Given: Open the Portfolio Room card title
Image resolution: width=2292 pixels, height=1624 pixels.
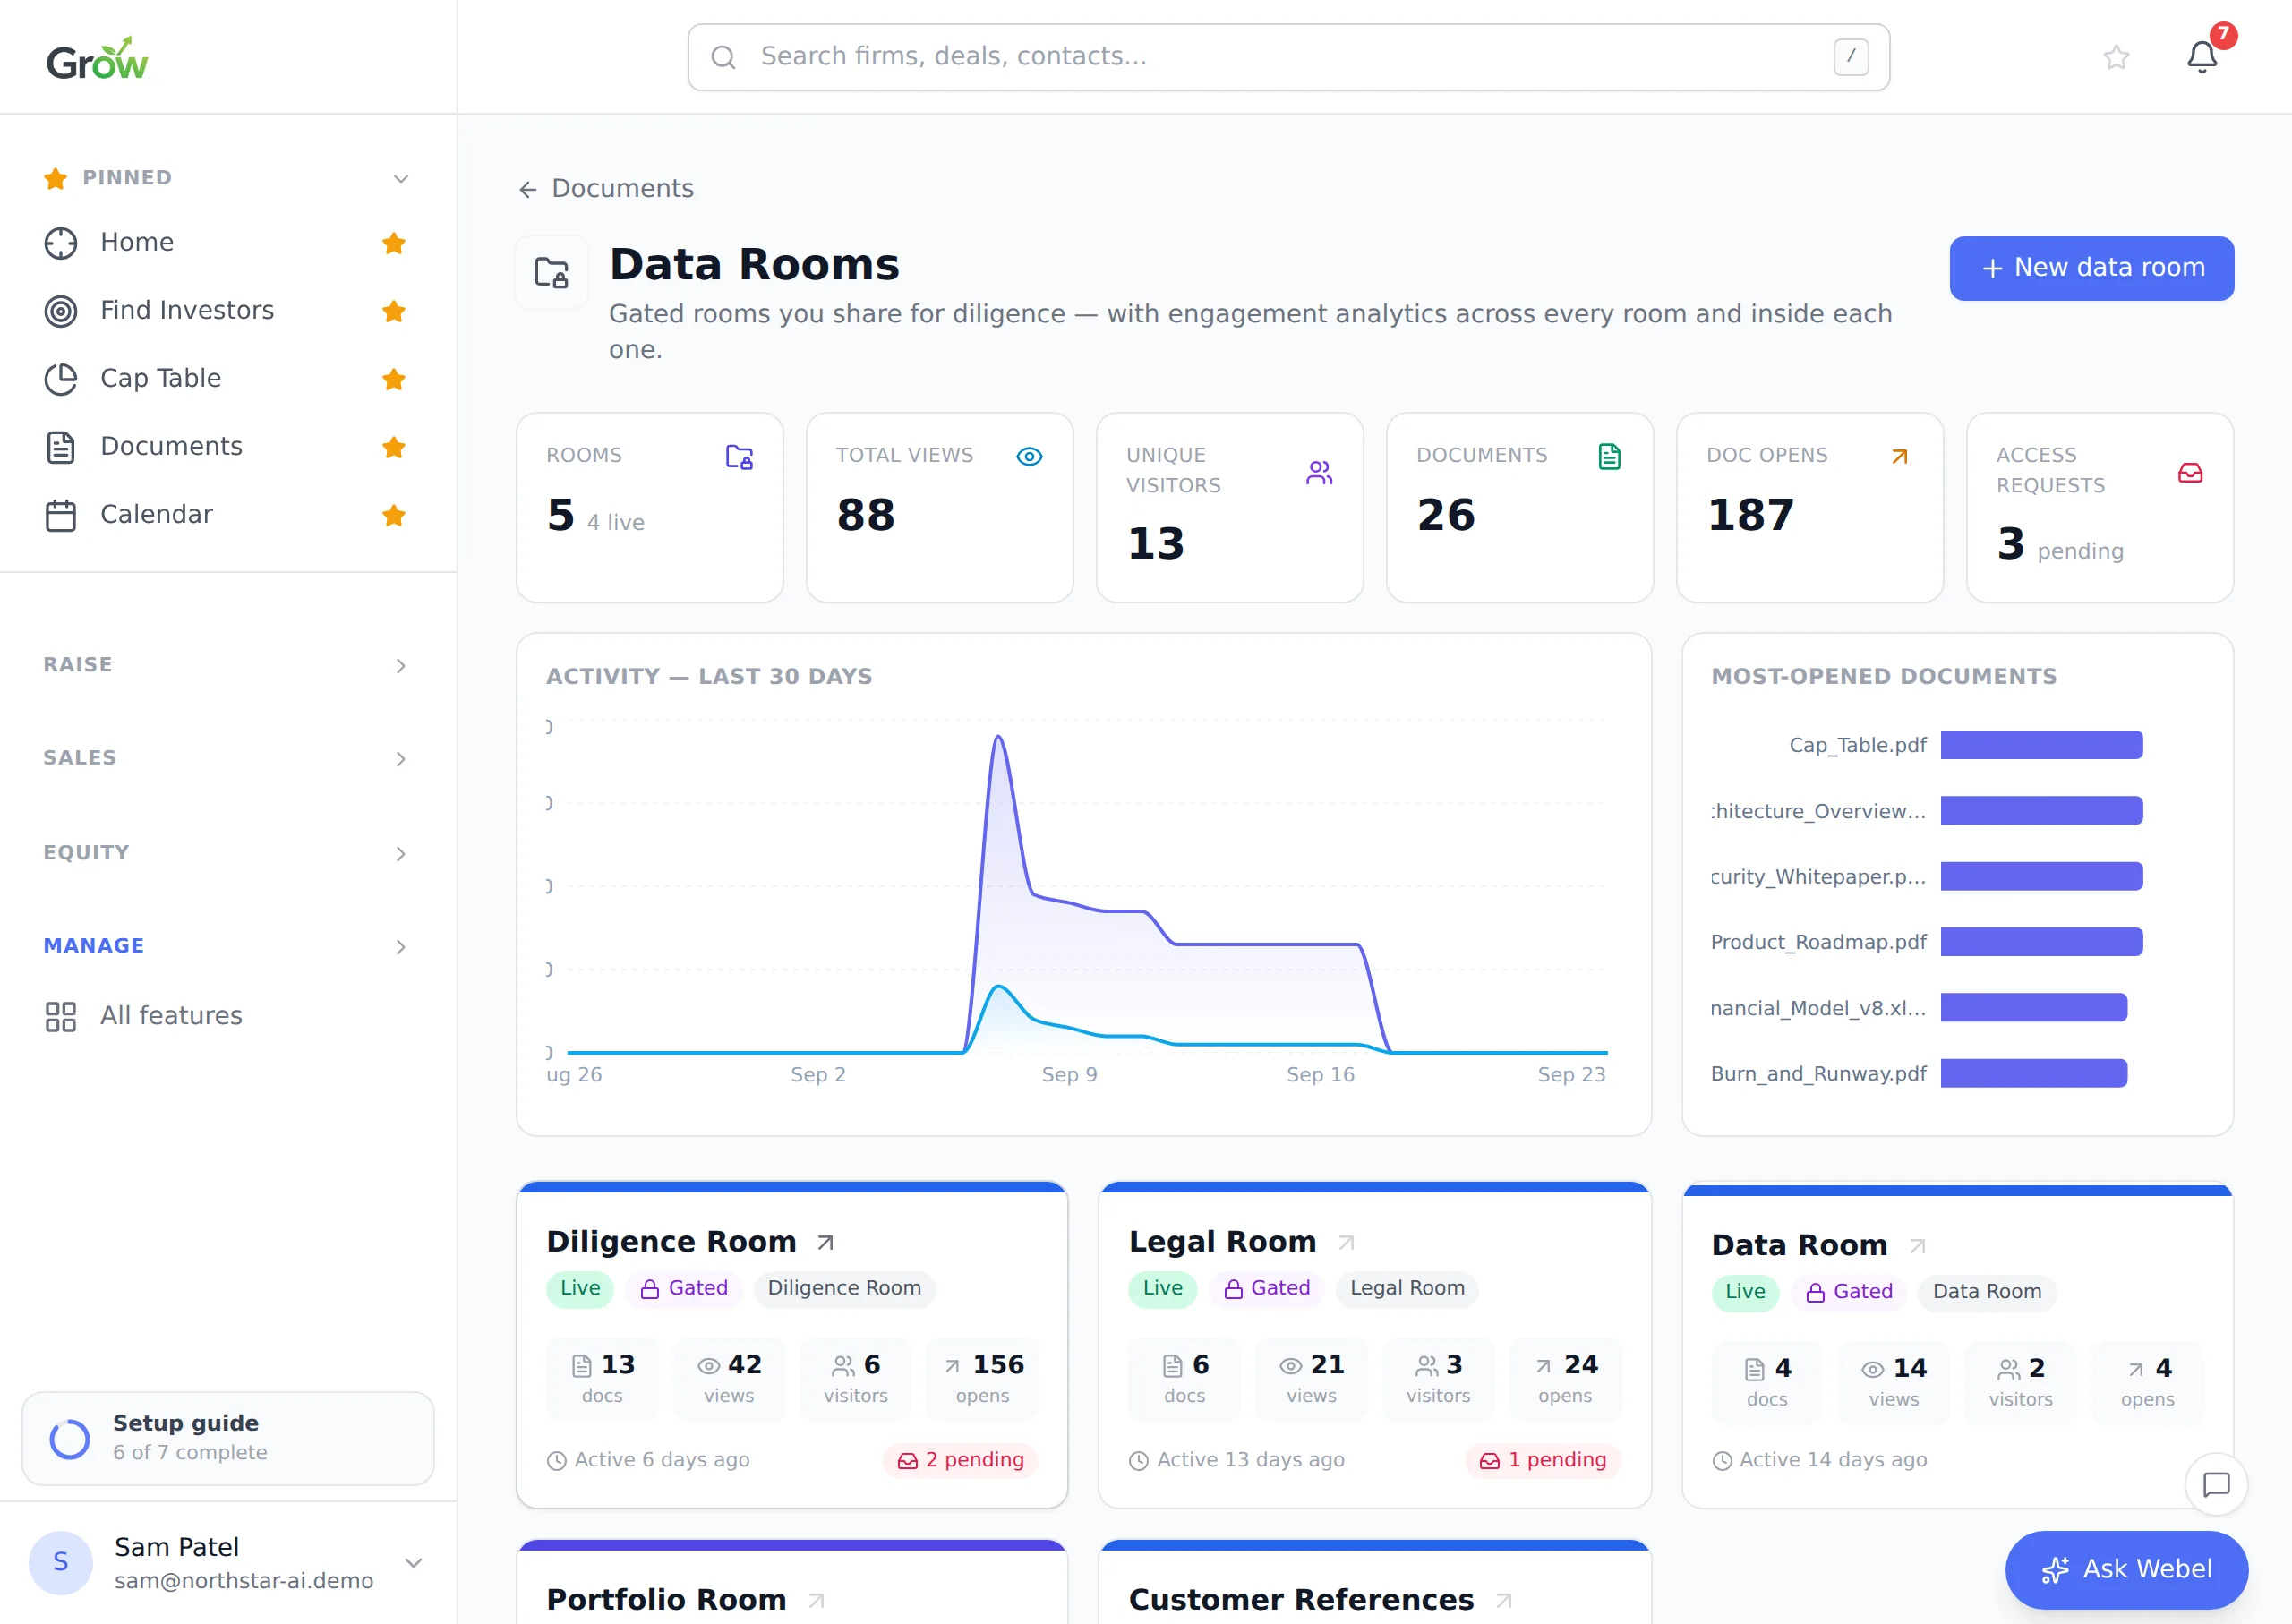Looking at the screenshot, I should point(666,1599).
